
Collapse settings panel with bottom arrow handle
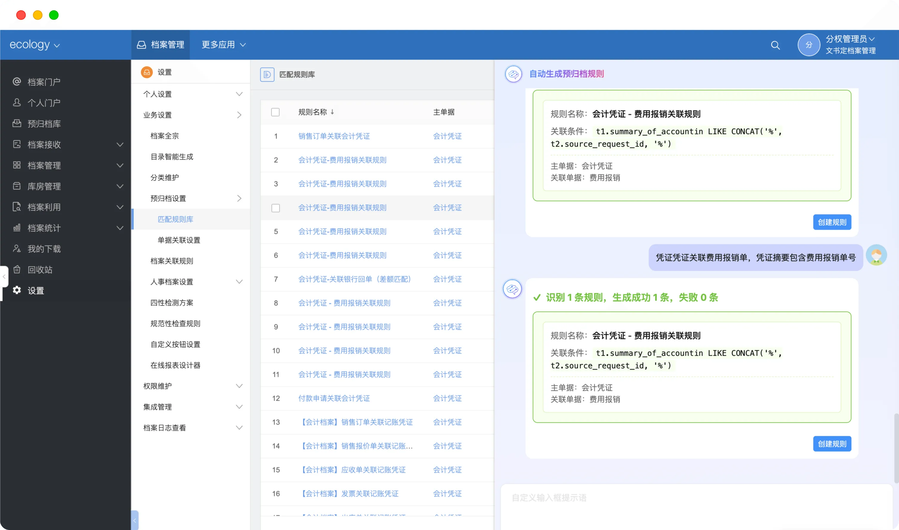tap(135, 520)
